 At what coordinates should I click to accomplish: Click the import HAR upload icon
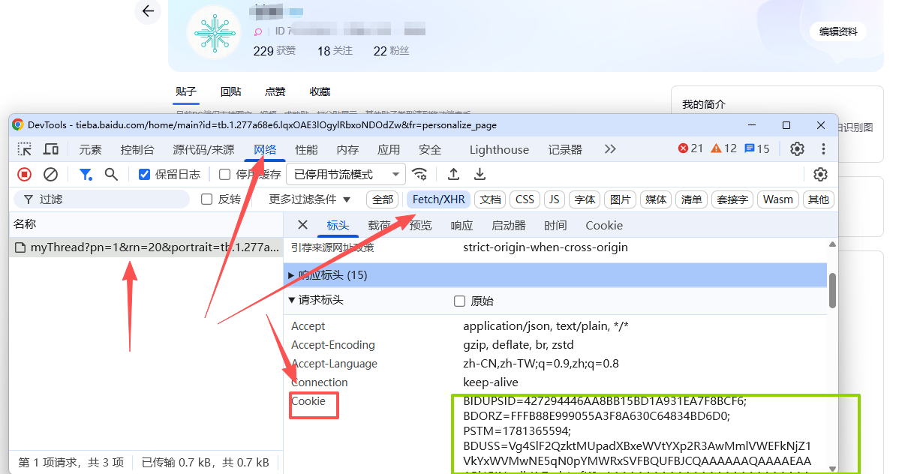pos(453,174)
